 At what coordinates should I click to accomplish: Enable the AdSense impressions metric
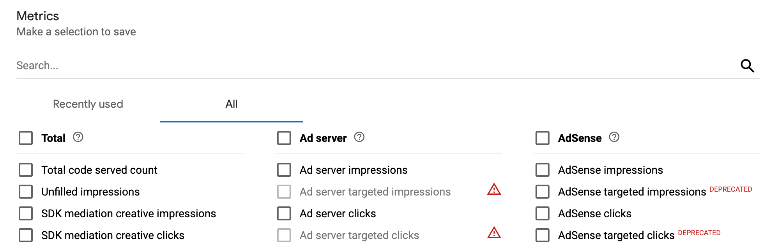(542, 170)
